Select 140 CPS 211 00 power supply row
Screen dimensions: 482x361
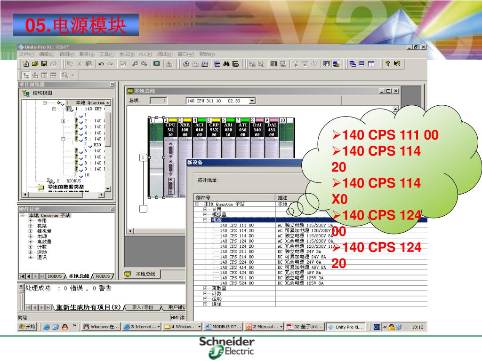[311, 251]
